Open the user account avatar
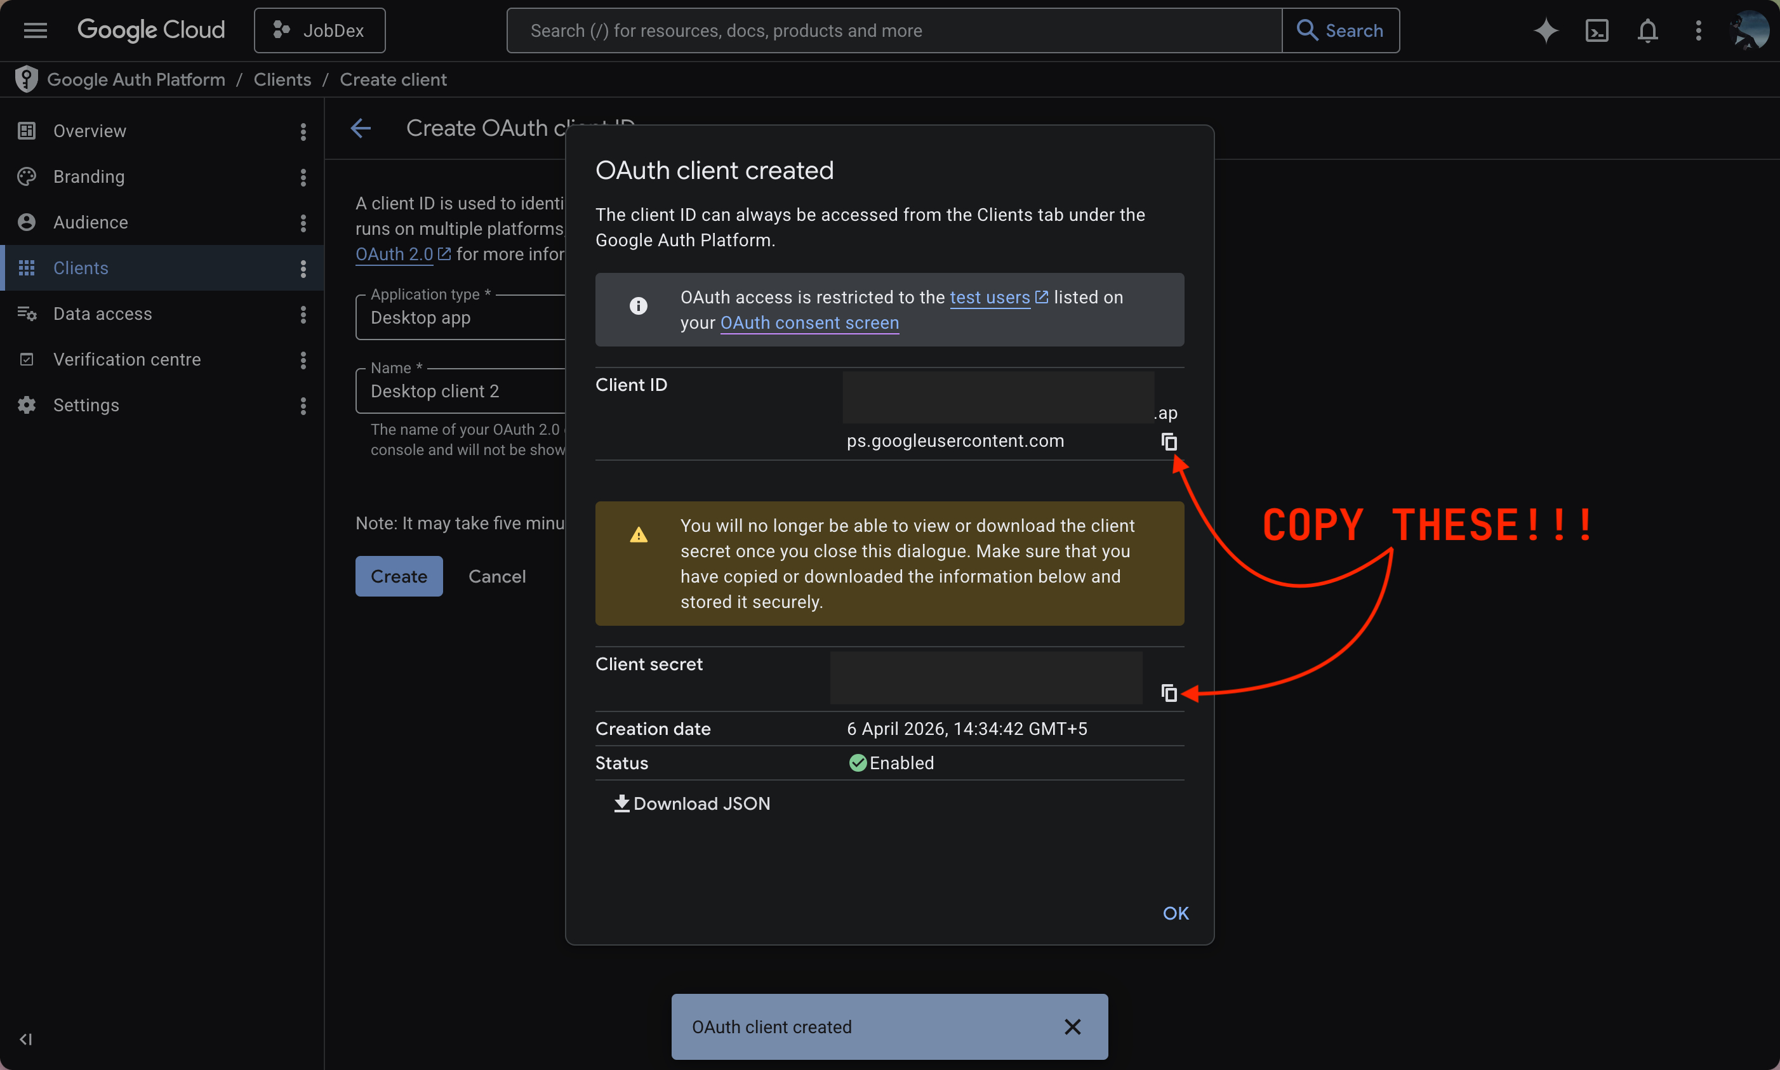The height and width of the screenshot is (1070, 1780). [1748, 30]
